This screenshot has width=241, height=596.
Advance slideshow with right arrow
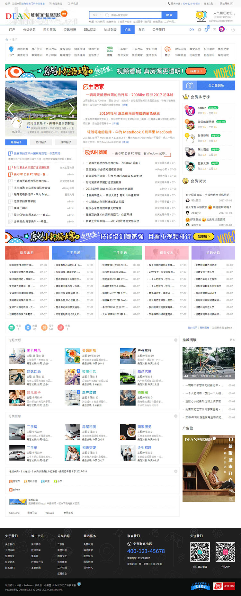tap(72, 109)
